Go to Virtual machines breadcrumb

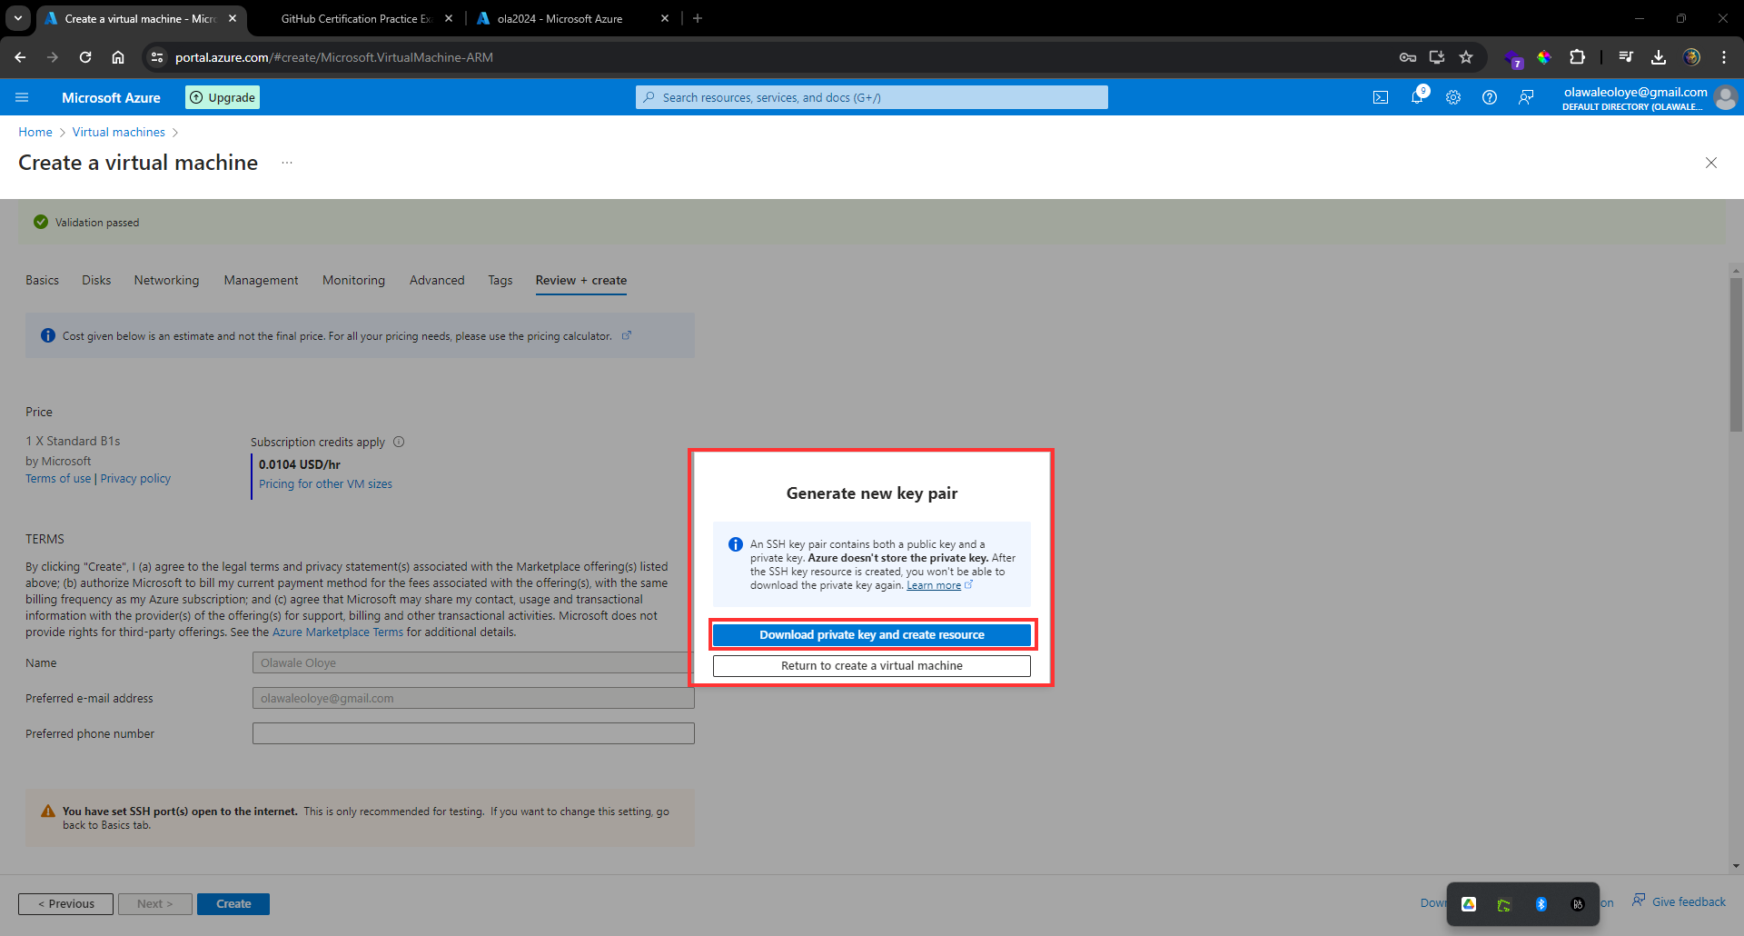[x=119, y=132]
